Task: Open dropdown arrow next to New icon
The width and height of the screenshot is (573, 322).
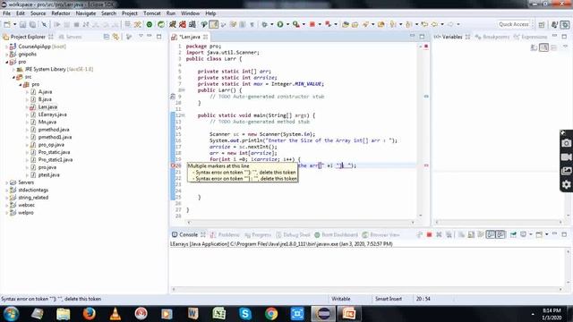Action: 14,24
